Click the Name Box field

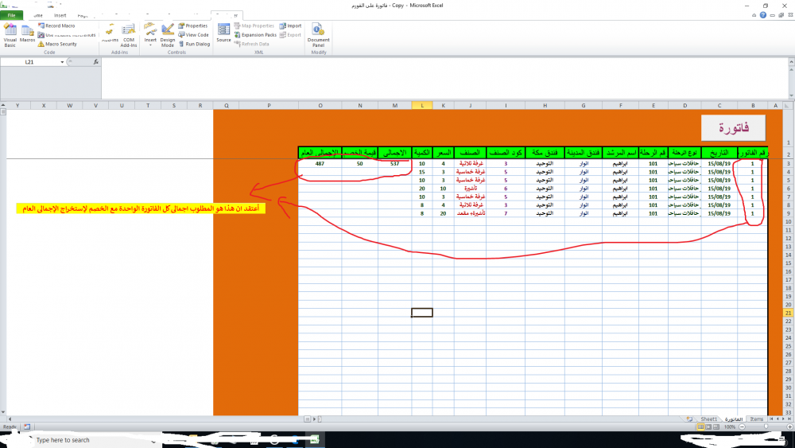coord(29,62)
